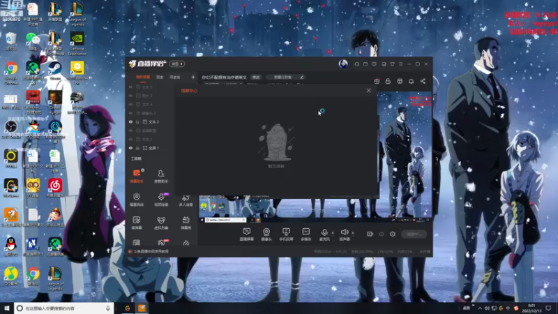Open the Google Chrome desktop shortcut

(11, 73)
